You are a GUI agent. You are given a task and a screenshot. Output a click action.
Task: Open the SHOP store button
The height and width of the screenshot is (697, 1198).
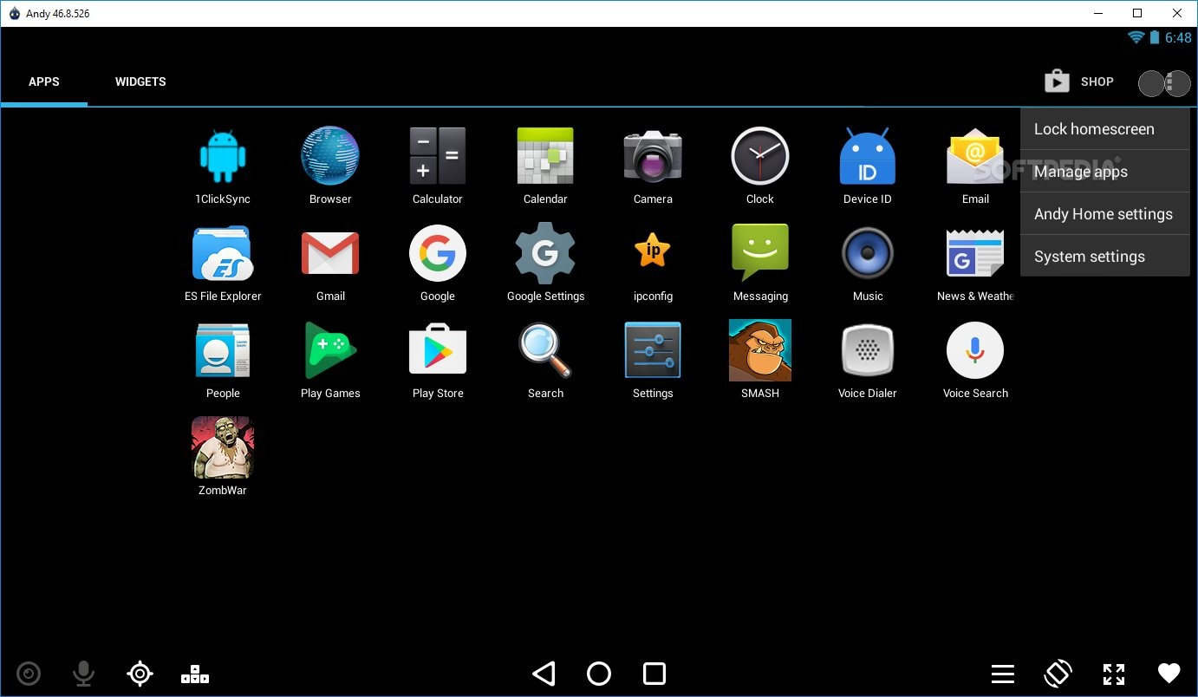pos(1079,81)
